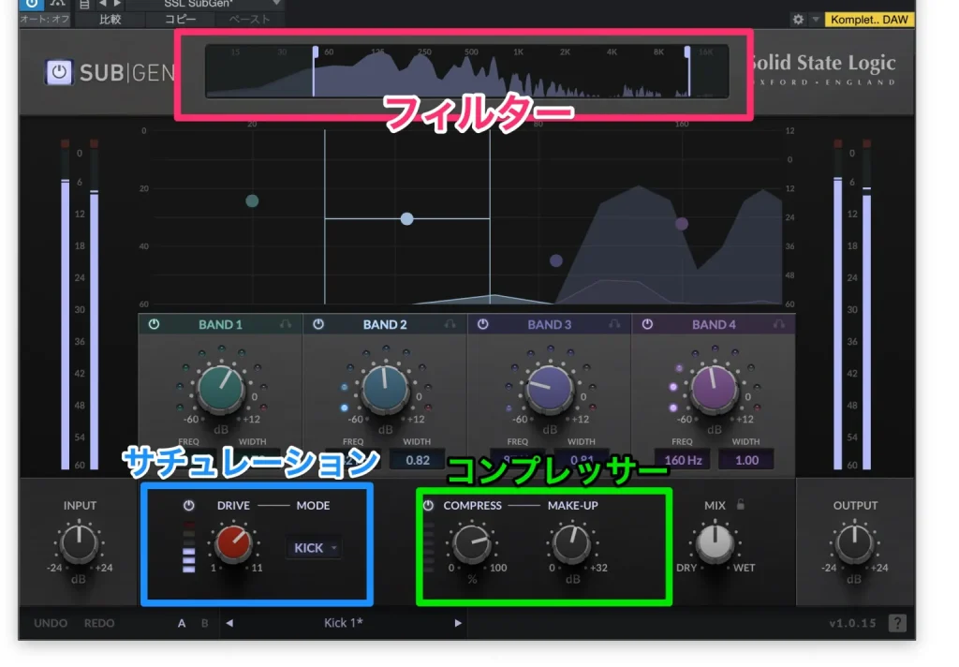Open the KICK mode dropdown
959x667 pixels.
314,548
